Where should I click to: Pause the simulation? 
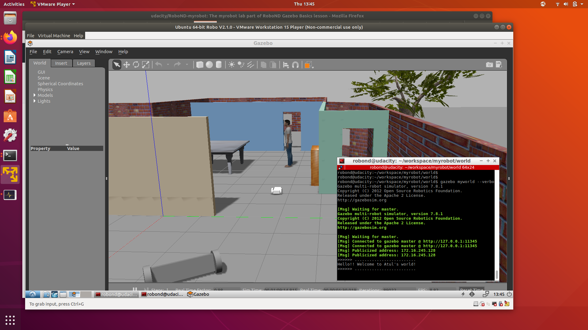135,289
